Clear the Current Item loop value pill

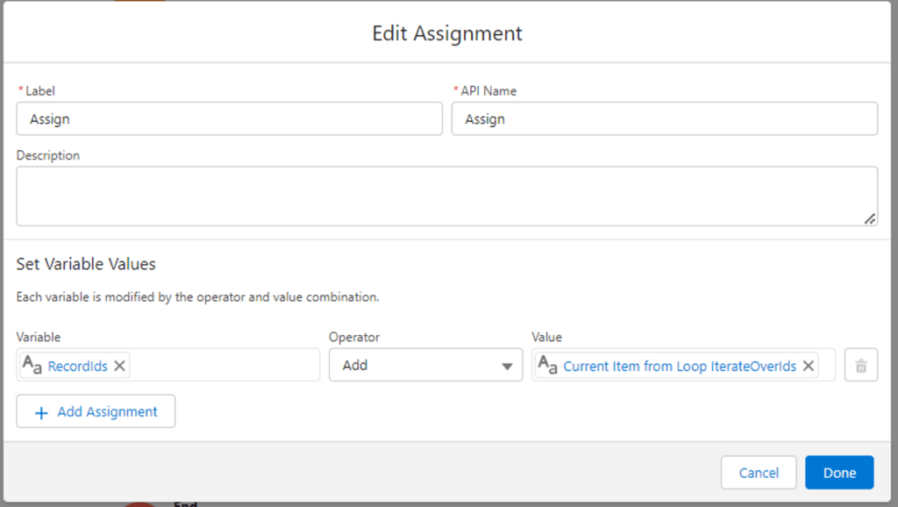pos(808,366)
